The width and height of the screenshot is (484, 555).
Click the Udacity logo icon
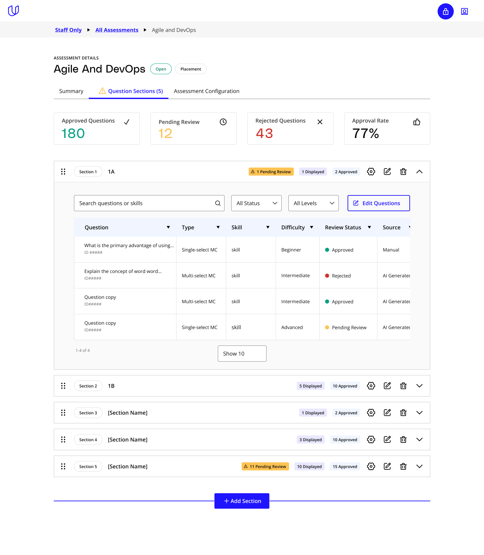coord(13,11)
